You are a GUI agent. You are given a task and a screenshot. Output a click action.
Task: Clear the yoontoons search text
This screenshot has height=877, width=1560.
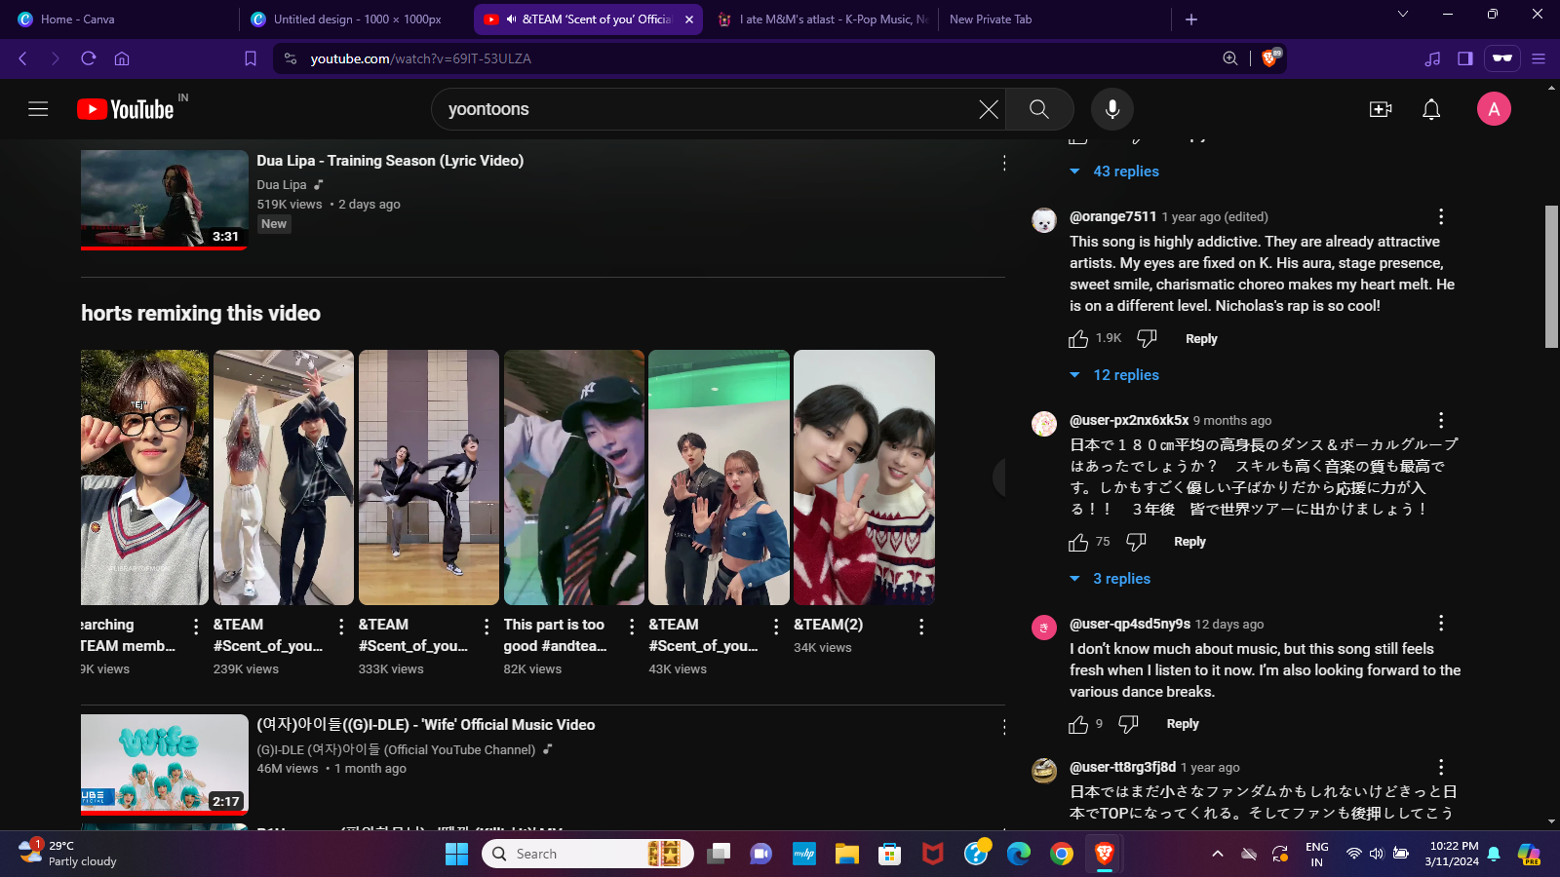989,109
